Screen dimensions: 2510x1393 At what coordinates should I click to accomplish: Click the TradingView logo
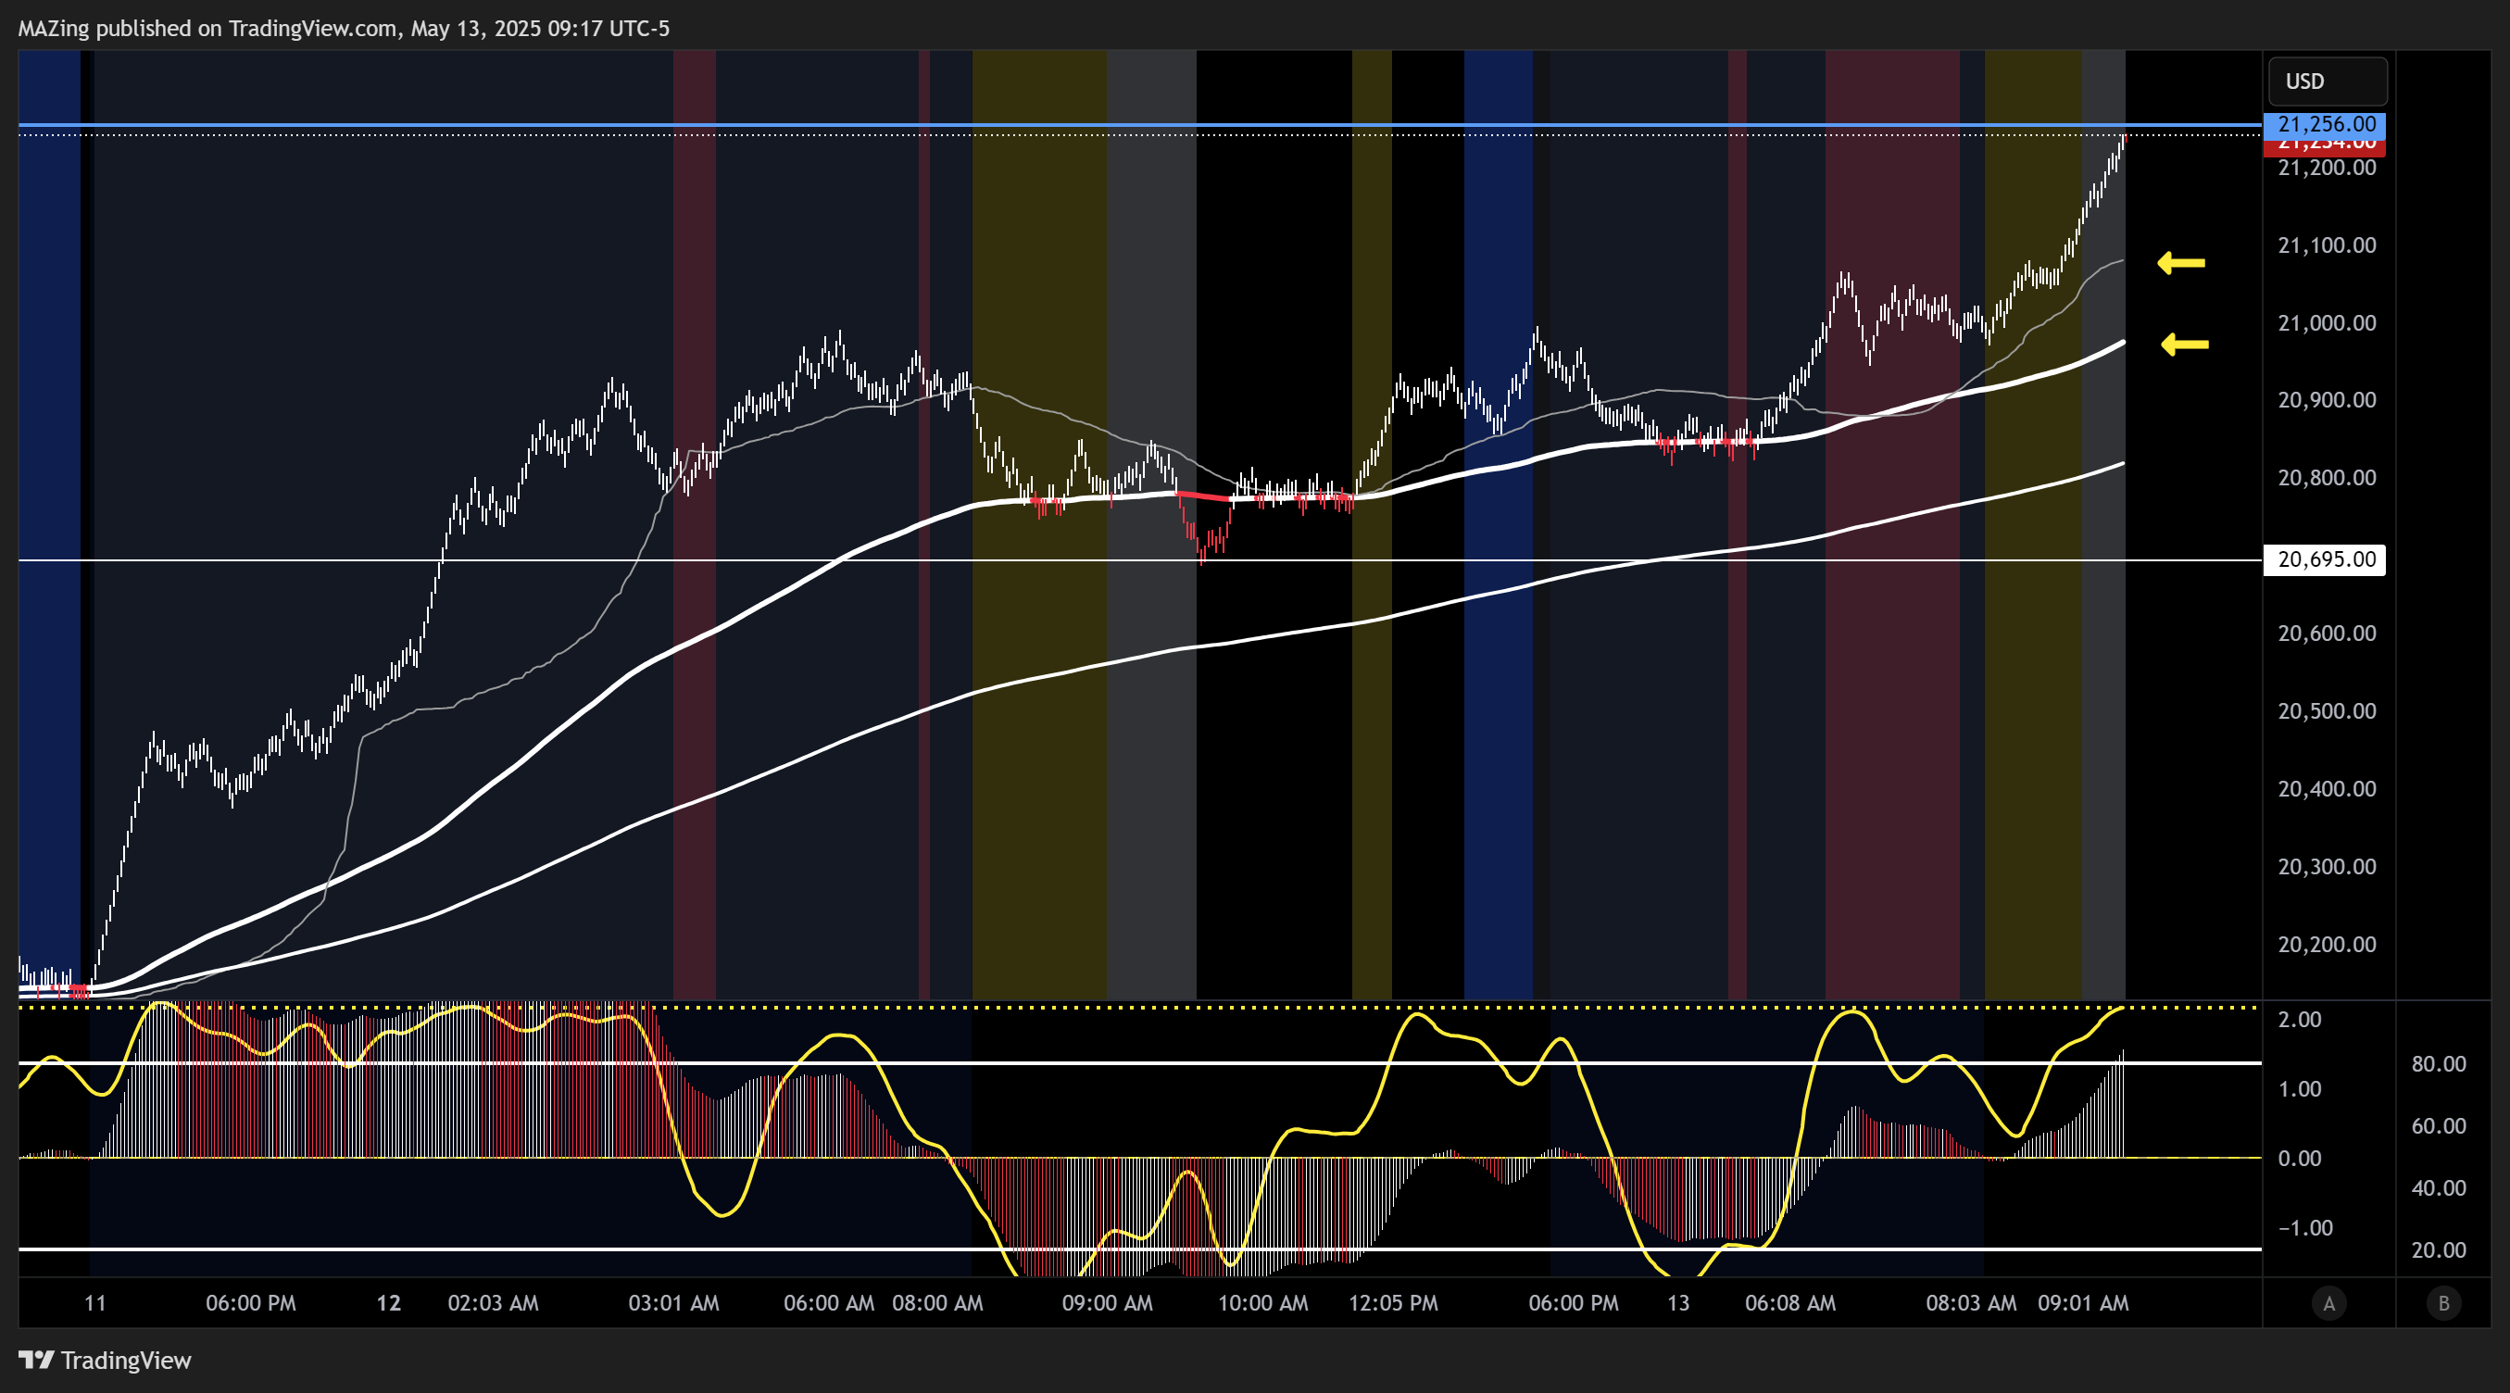coord(106,1360)
